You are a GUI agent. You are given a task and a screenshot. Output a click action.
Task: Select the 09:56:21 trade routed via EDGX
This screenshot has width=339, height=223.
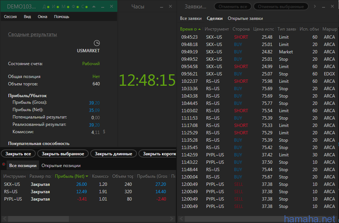click(258, 74)
